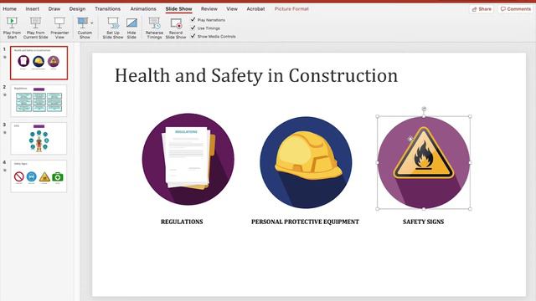Screen dimensions: 536x301
Task: Open the Review tab
Action: [209, 9]
